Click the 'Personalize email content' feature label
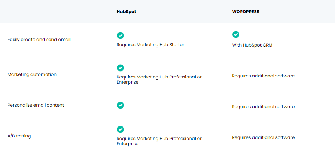This screenshot has width=335, height=154. tap(36, 105)
